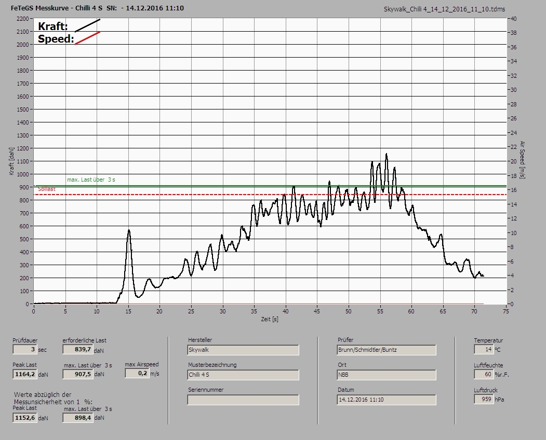Click the erforderliche Last field showing 839,7
Viewport: 546px width, 440px height.
point(77,349)
